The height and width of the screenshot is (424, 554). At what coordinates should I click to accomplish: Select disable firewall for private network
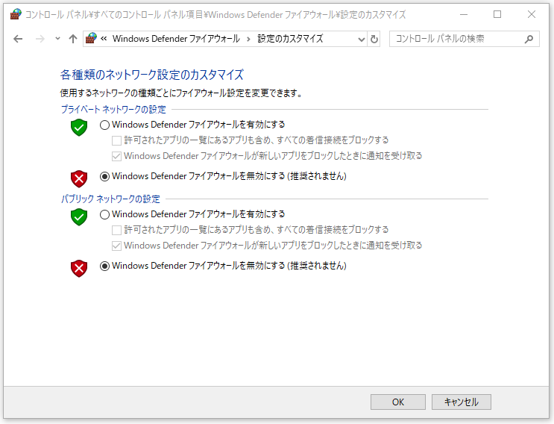pos(104,176)
